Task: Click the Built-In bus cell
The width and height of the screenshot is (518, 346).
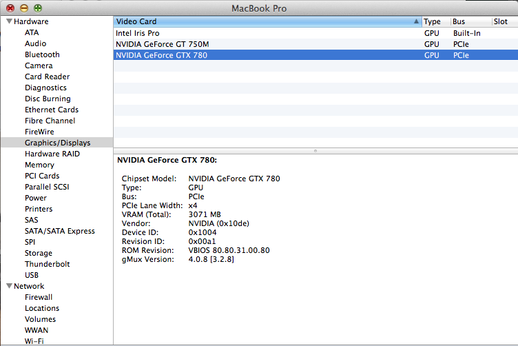Action: [x=467, y=33]
